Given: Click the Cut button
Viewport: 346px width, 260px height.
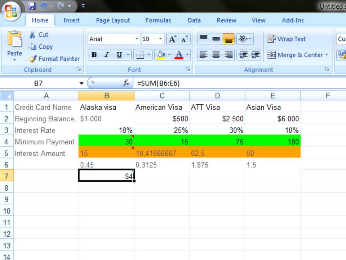Looking at the screenshot, I should tap(38, 35).
